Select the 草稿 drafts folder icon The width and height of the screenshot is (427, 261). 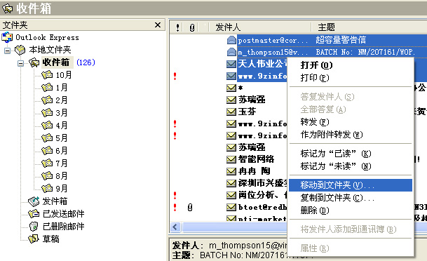tap(34, 239)
